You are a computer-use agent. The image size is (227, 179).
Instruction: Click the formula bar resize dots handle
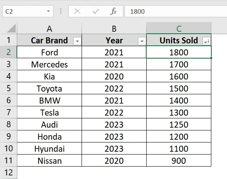click(x=61, y=11)
